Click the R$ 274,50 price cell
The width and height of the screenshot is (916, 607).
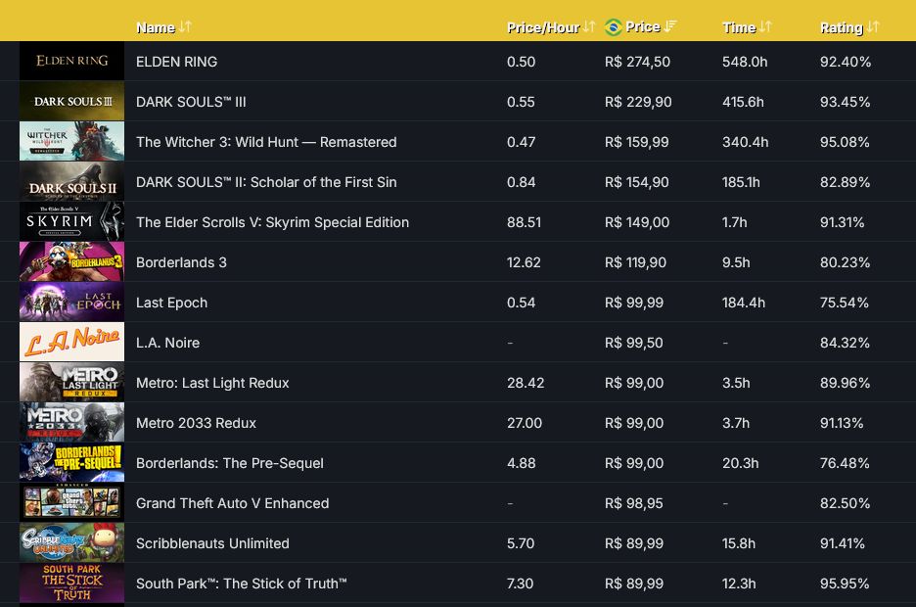pos(637,62)
